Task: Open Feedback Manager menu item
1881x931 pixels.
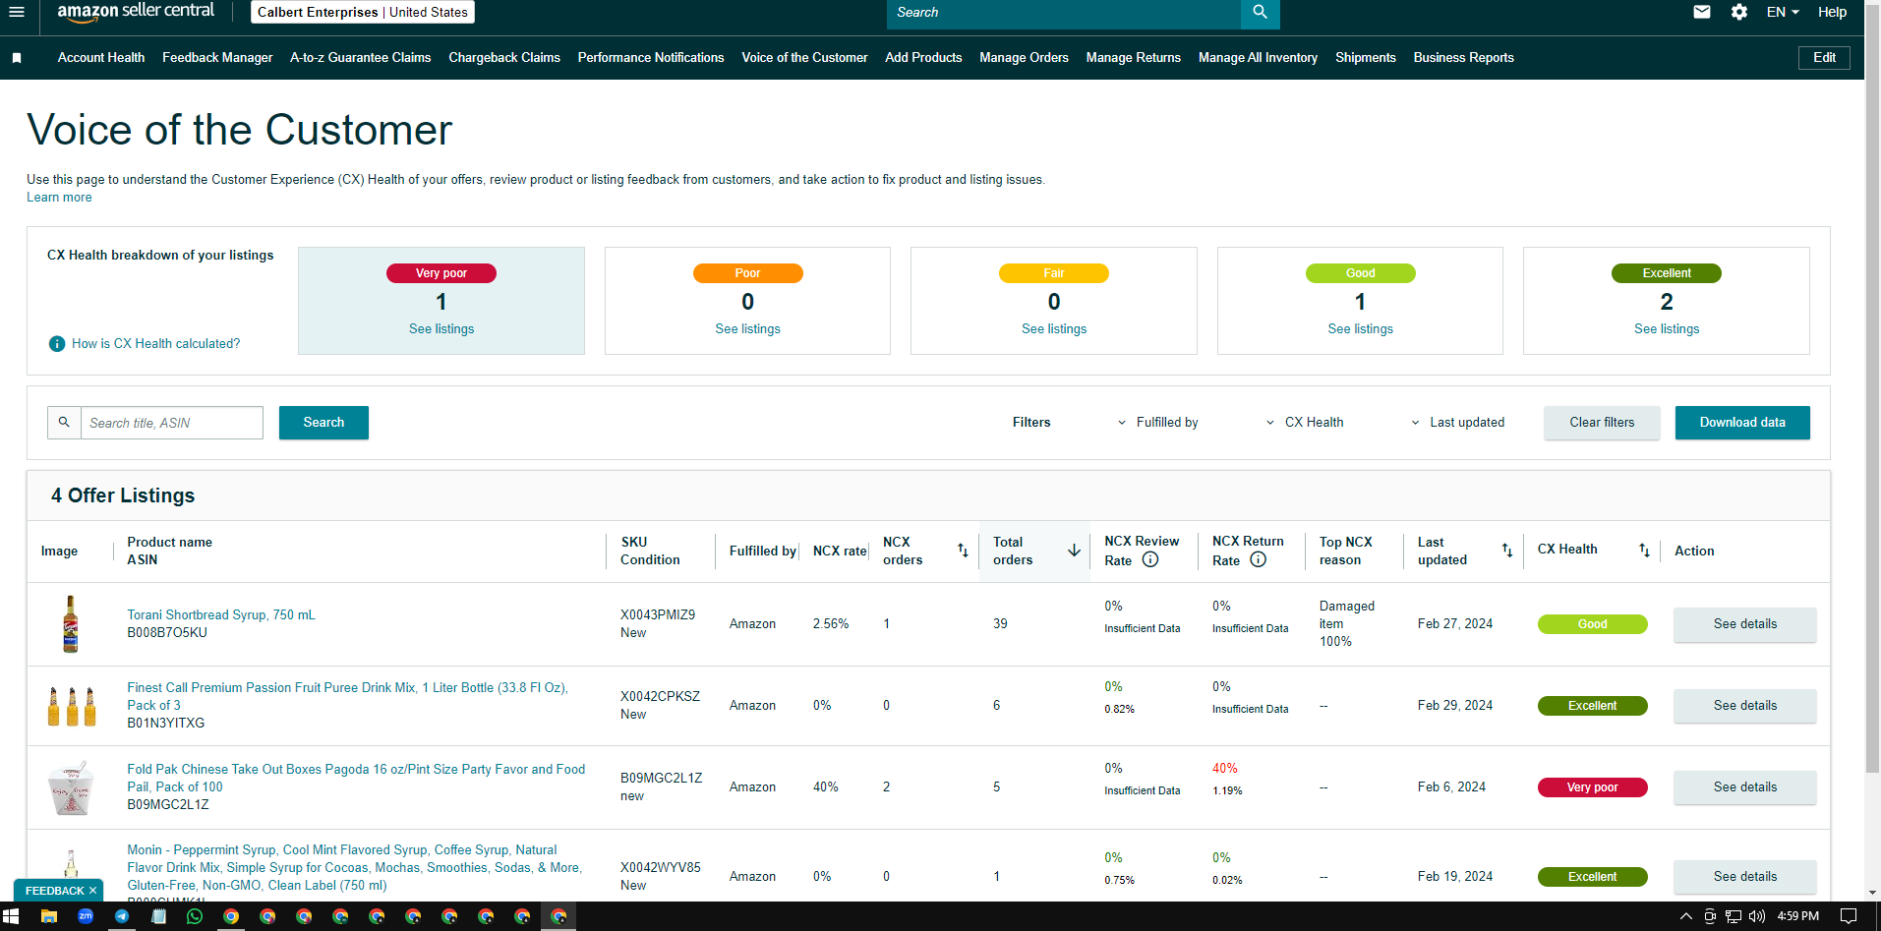Action: click(x=217, y=58)
